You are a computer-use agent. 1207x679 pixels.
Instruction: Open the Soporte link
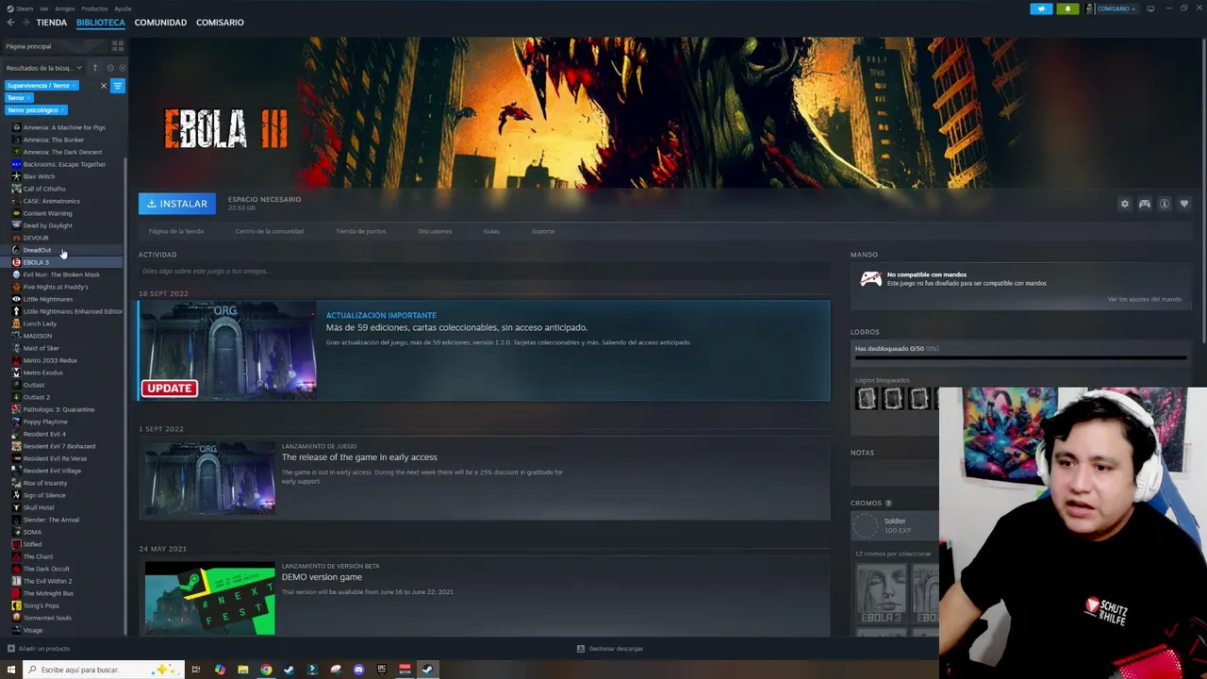[x=542, y=231]
